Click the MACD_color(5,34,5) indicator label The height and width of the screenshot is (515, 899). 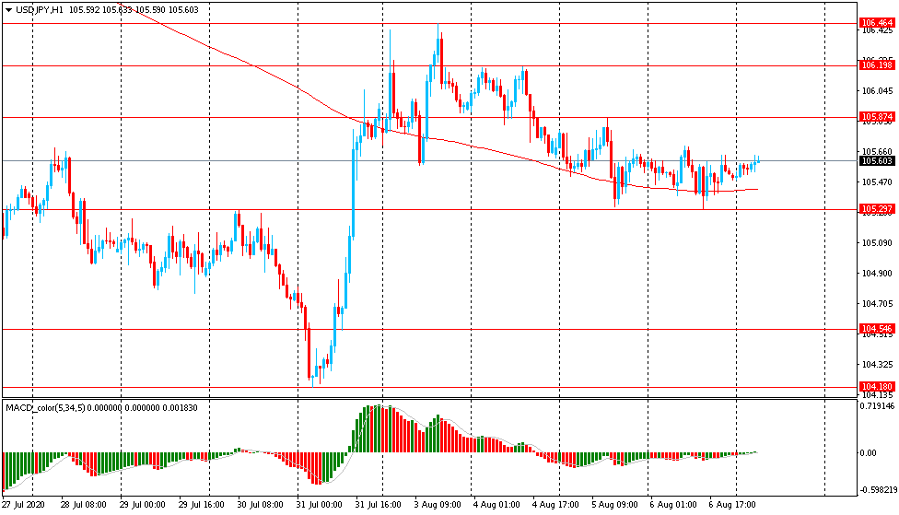point(45,408)
